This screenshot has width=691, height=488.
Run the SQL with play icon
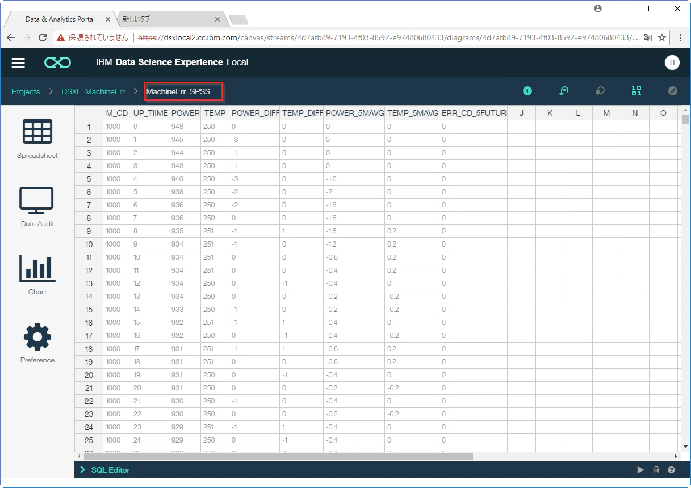click(640, 470)
